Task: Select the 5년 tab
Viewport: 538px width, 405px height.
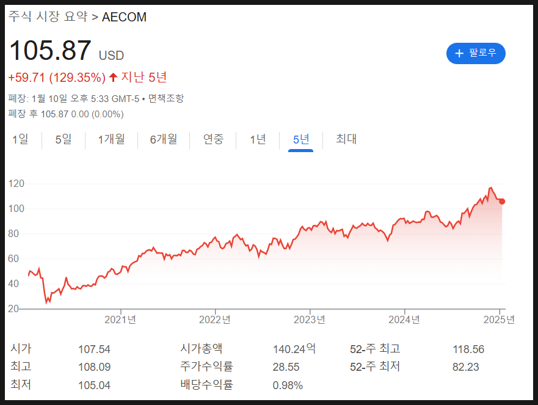Action: tap(301, 139)
